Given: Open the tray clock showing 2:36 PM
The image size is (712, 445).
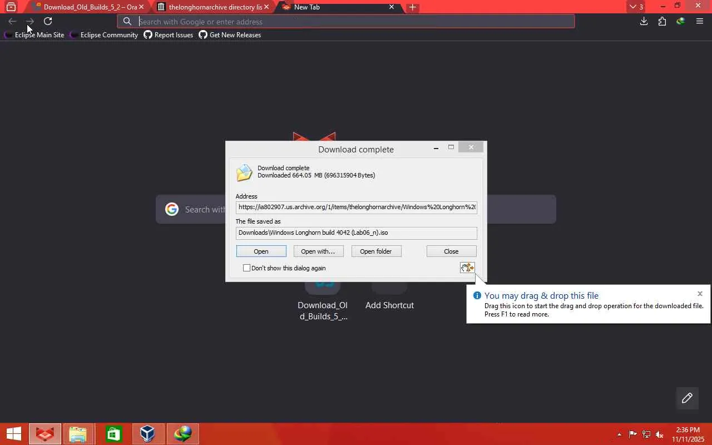Looking at the screenshot, I should point(688,434).
